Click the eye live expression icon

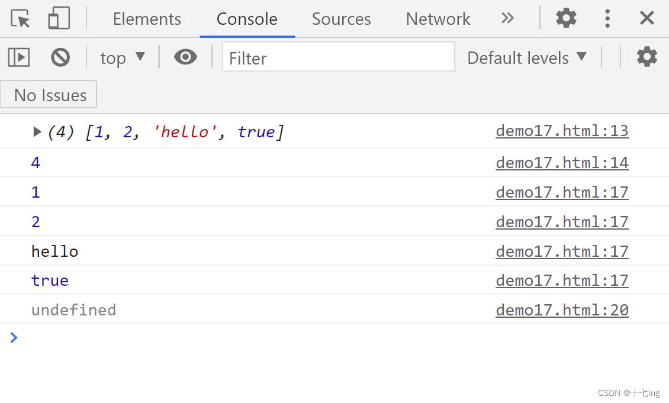tap(185, 57)
